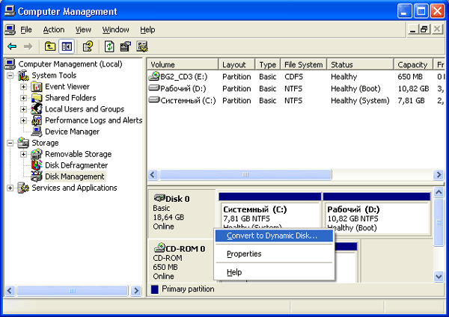This screenshot has width=449, height=317.
Task: Expand Performance Logs and Alerts node
Action: 23,120
